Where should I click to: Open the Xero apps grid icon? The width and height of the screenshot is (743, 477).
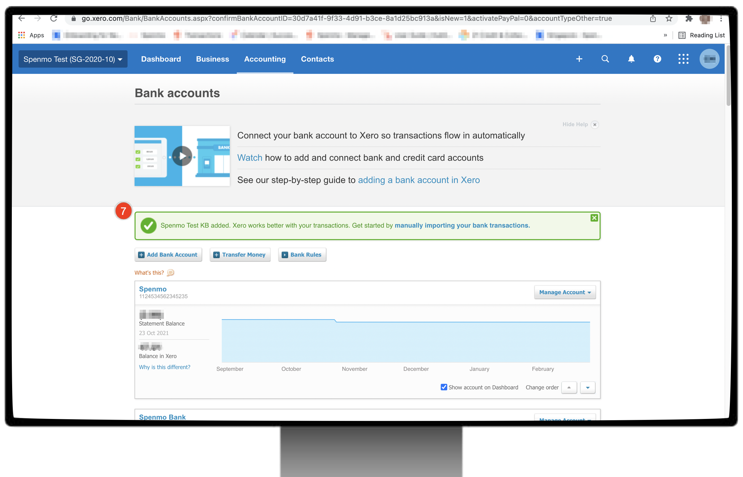pos(684,59)
